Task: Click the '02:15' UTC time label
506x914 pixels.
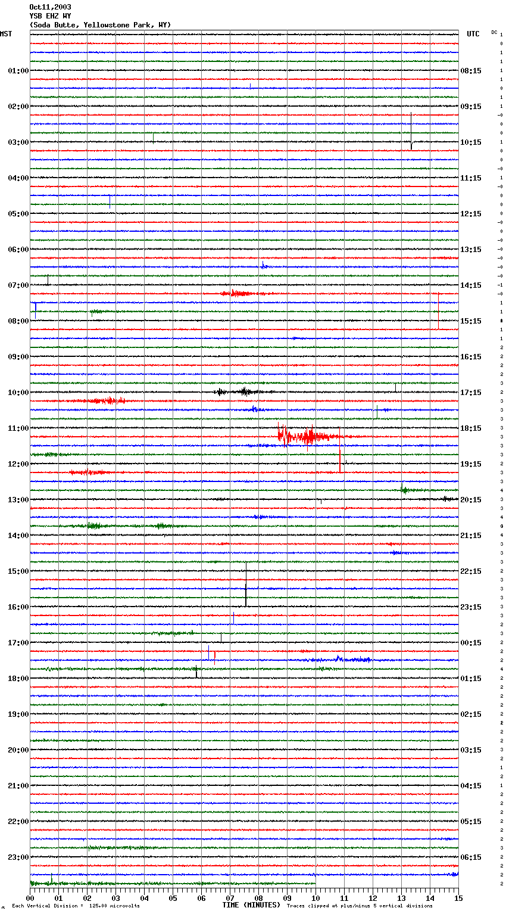Action: click(x=471, y=714)
